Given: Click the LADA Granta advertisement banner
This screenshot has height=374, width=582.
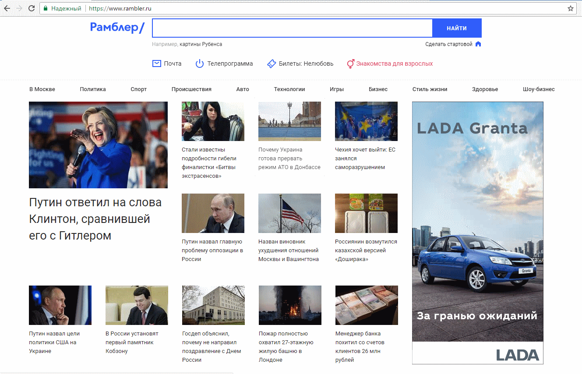Looking at the screenshot, I should (x=478, y=233).
